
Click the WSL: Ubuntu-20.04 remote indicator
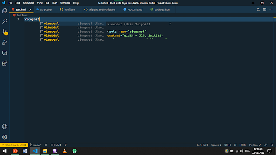tap(14, 145)
